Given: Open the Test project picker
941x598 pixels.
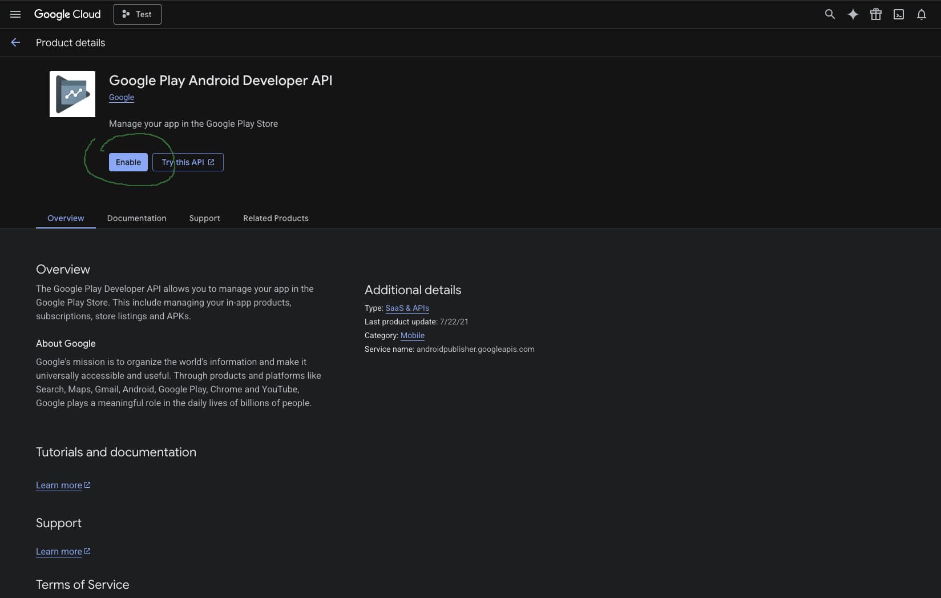Looking at the screenshot, I should click(x=138, y=14).
